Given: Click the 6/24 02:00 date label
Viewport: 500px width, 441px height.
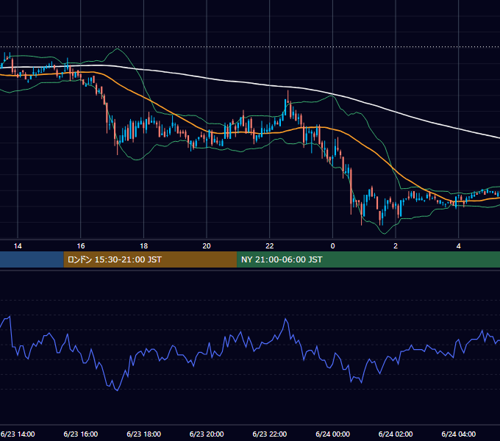Looking at the screenshot, I should (x=396, y=434).
